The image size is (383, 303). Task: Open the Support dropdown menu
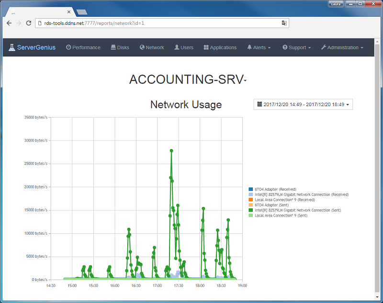pyautogui.click(x=296, y=47)
